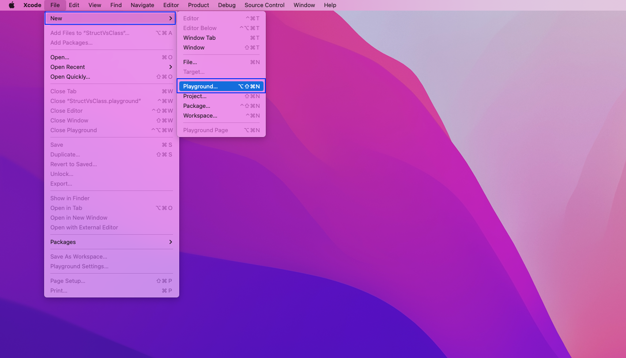Open the Edit menu
Viewport: 626px width, 358px height.
tap(74, 5)
